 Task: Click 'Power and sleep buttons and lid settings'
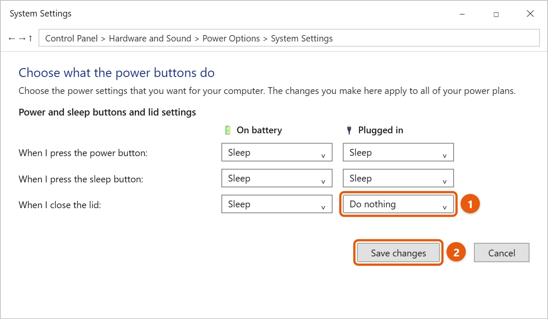pyautogui.click(x=107, y=113)
